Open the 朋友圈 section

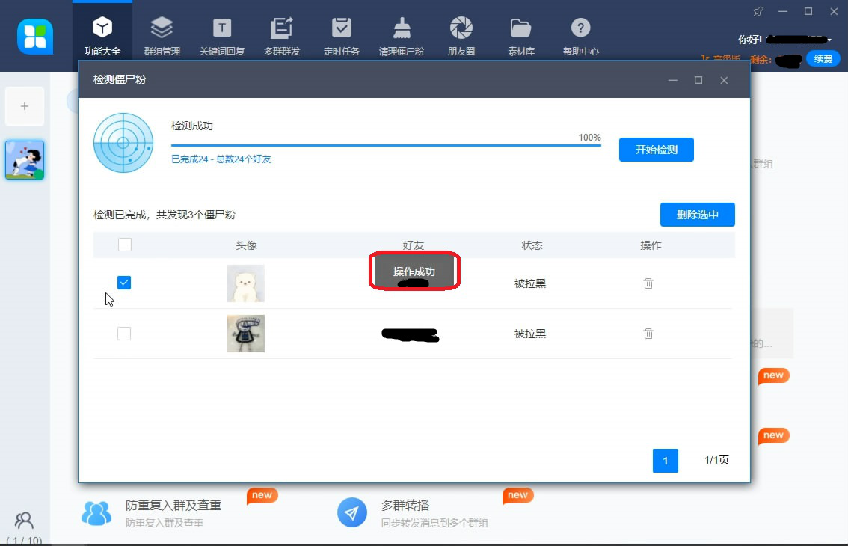pyautogui.click(x=461, y=36)
